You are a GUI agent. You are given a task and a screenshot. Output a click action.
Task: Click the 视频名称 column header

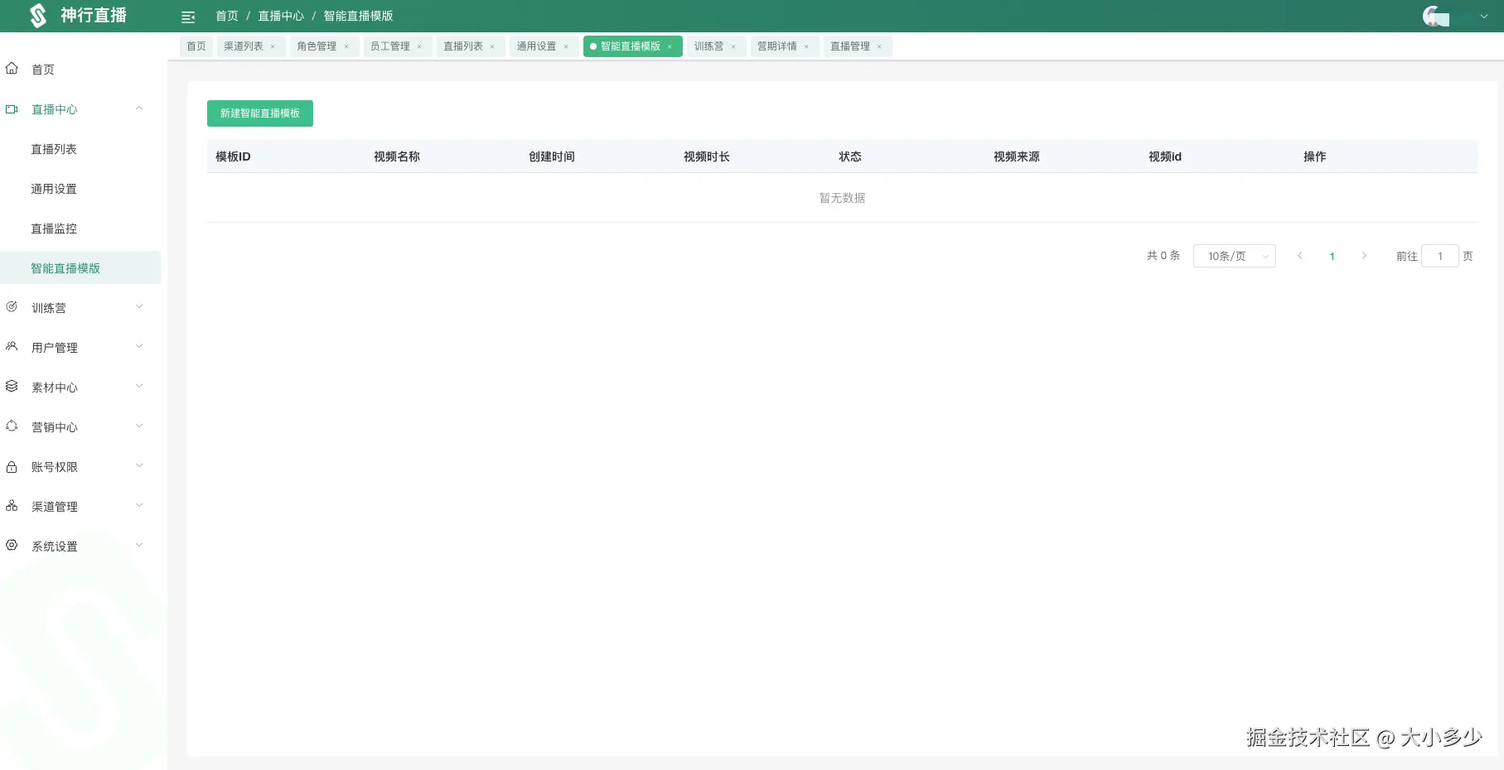point(397,156)
